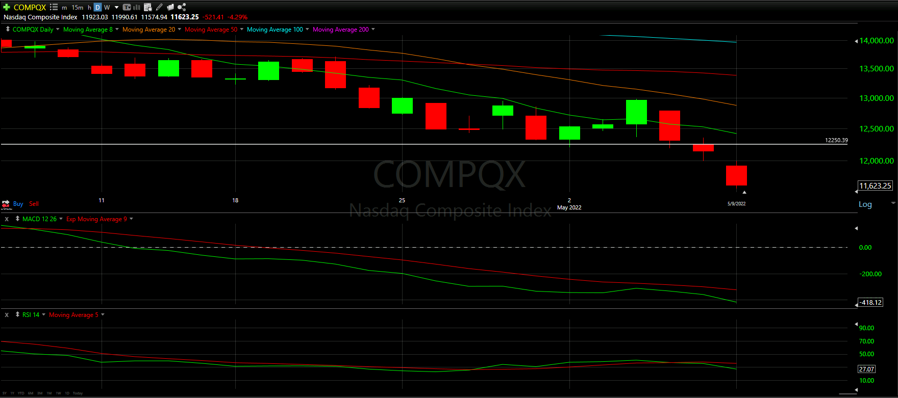Click the 11,623.25 current price label
This screenshot has height=398, width=898.
click(x=875, y=186)
